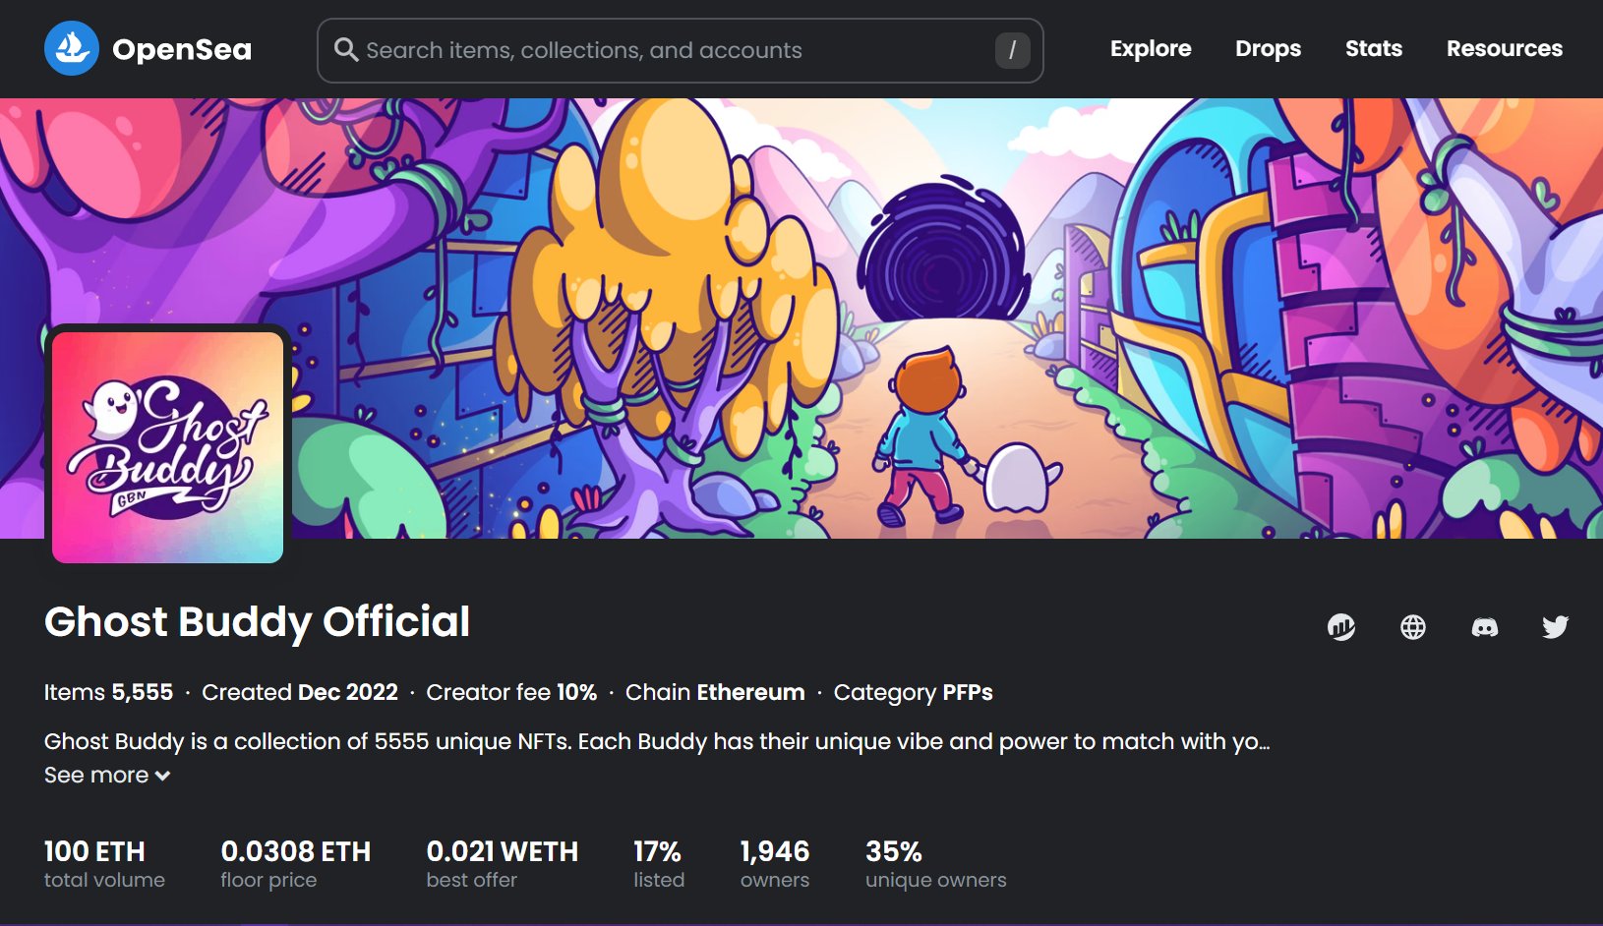This screenshot has height=926, width=1603.
Task: Click the 17% listed stat
Action: 659,864
